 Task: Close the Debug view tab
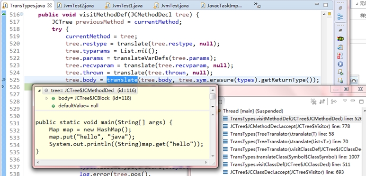point(220,102)
